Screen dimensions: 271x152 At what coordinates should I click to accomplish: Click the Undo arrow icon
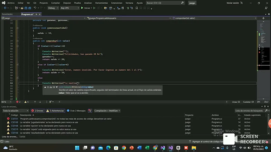pyautogui.click(x=35, y=8)
